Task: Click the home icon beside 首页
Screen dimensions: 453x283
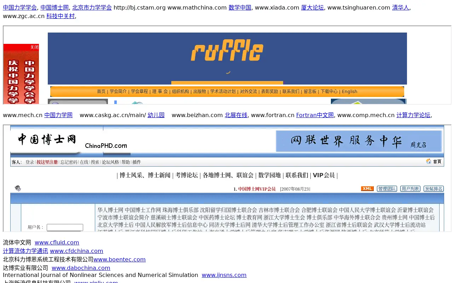Action: pyautogui.click(x=429, y=161)
